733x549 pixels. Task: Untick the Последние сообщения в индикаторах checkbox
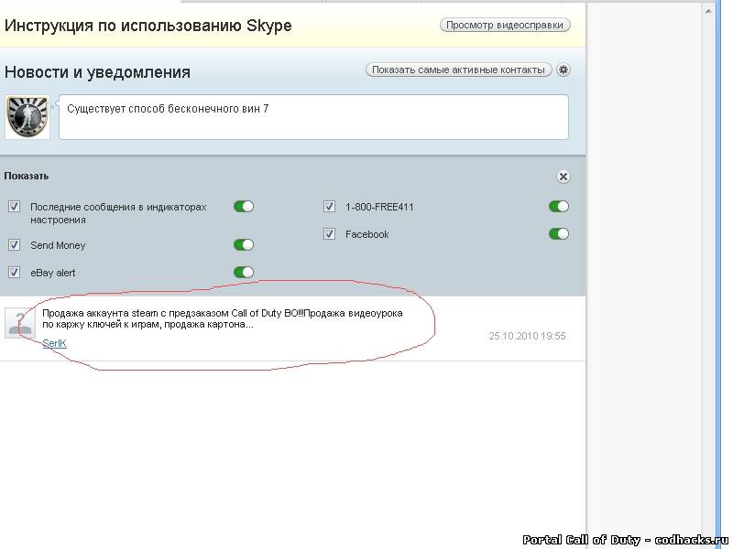[x=14, y=207]
